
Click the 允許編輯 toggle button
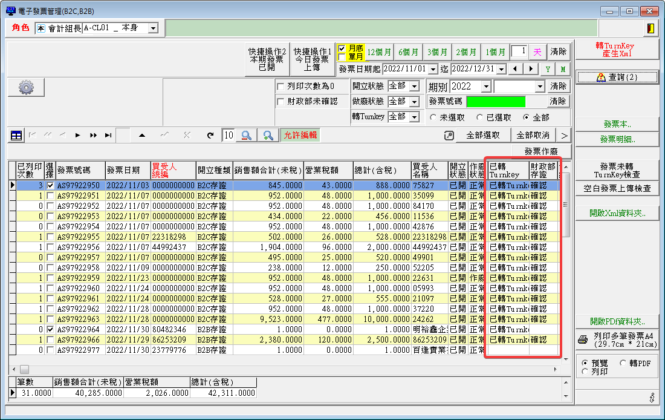(x=300, y=136)
